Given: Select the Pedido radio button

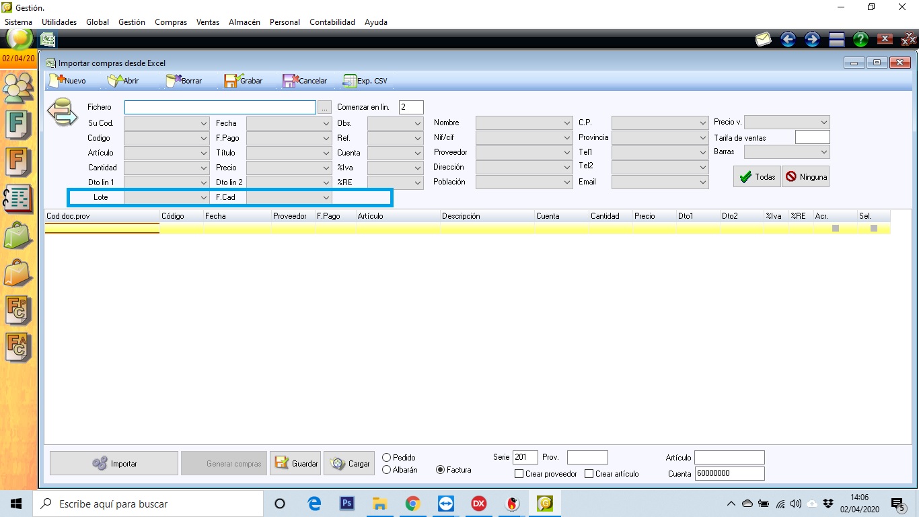Looking at the screenshot, I should click(386, 458).
